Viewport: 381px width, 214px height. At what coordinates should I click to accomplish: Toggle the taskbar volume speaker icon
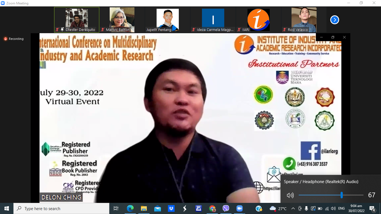333,208
